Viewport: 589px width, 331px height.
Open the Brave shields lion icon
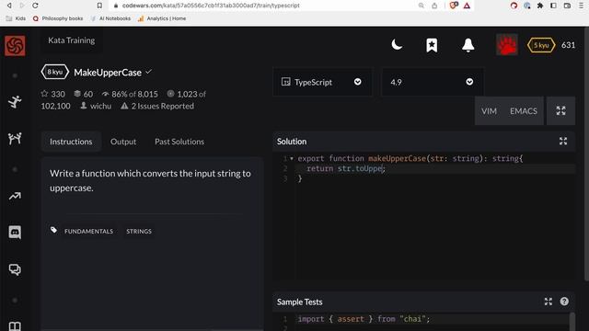[x=453, y=6]
